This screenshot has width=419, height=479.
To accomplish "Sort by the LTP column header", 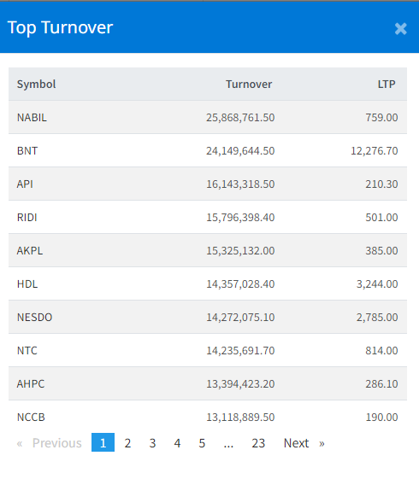I will tap(387, 84).
